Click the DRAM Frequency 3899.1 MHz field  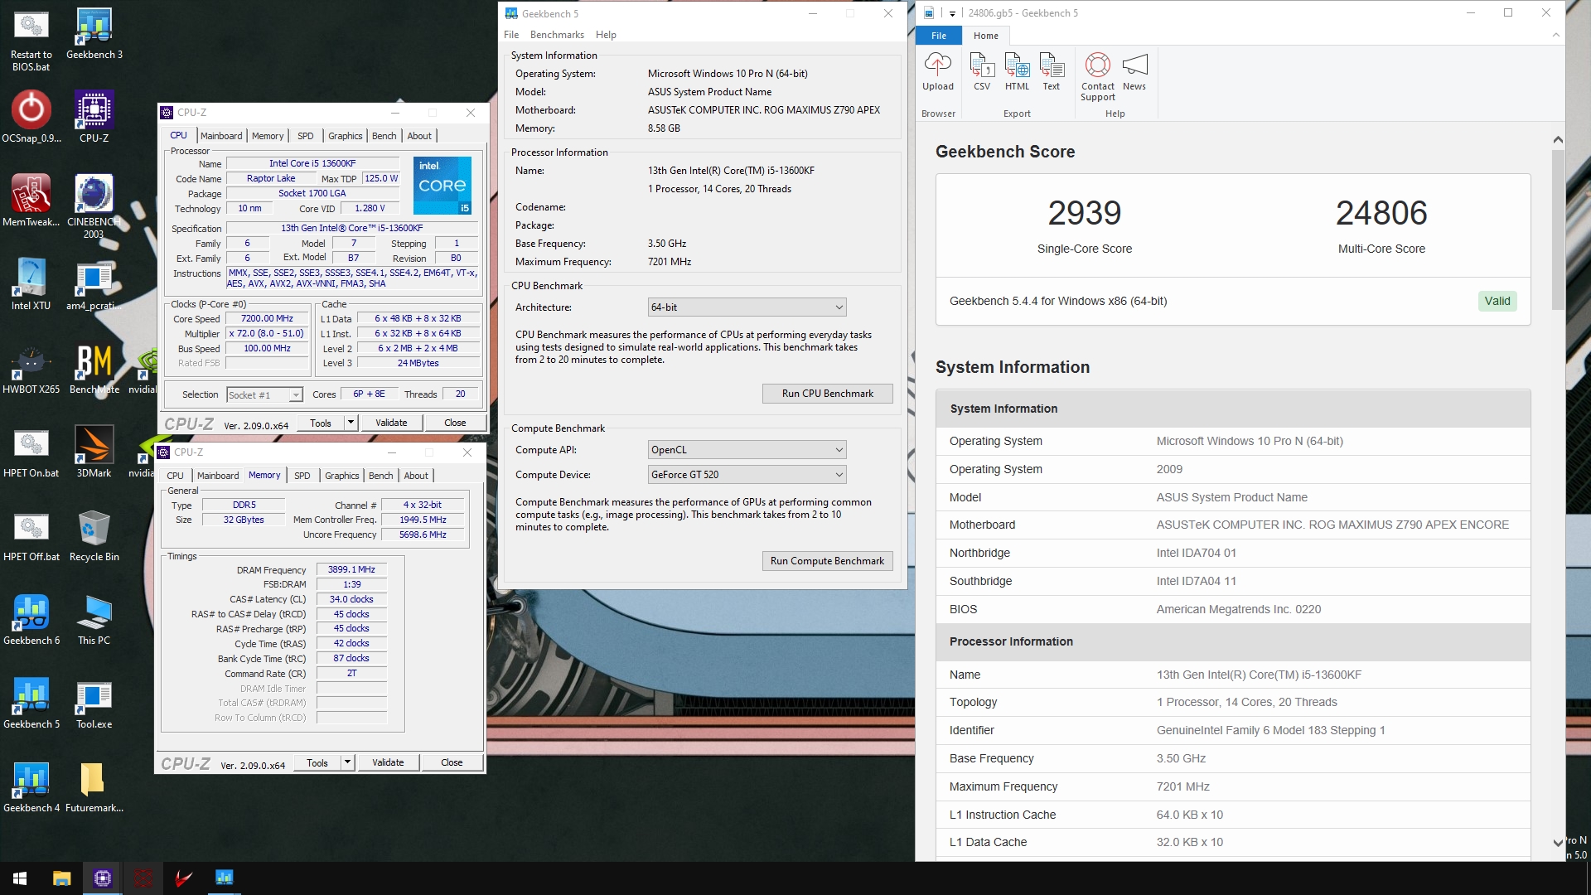(x=351, y=569)
